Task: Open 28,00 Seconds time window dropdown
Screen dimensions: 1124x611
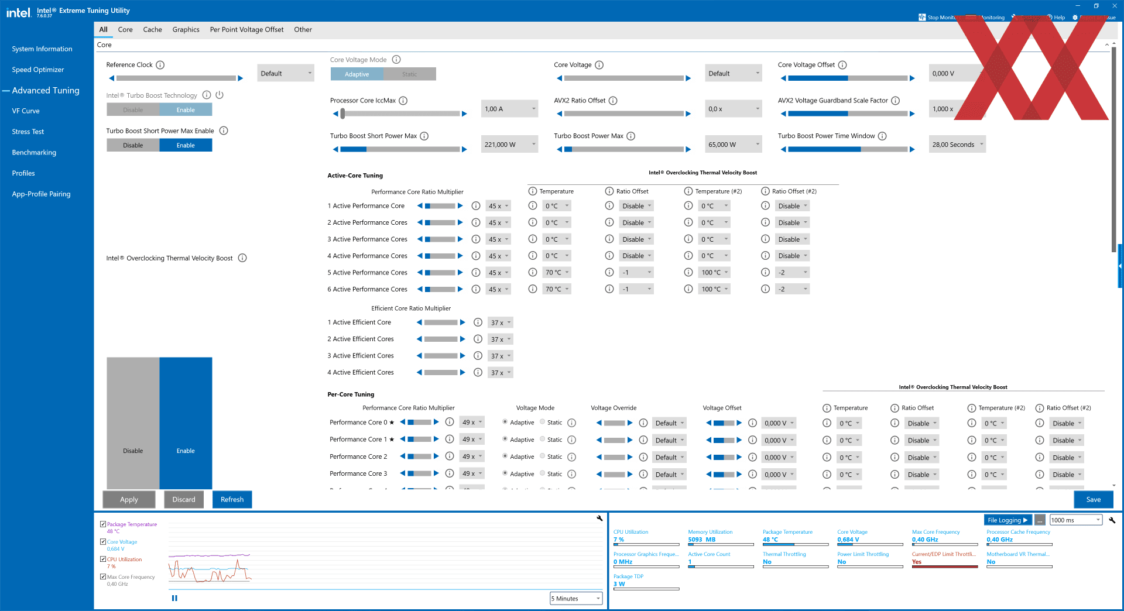Action: [957, 145]
